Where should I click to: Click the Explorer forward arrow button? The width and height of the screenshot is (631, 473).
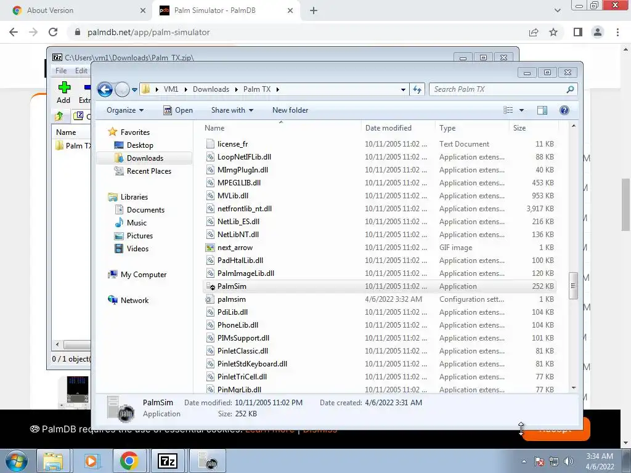122,89
